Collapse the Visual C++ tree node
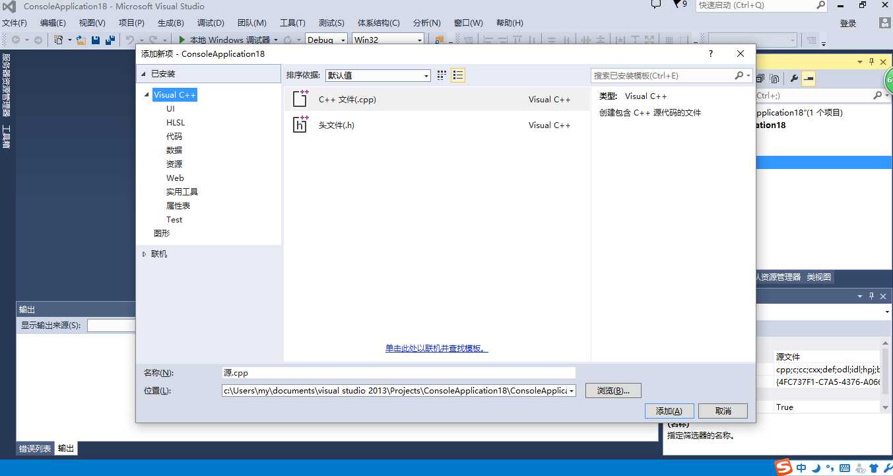Viewport: 893px width, 476px height. click(147, 95)
